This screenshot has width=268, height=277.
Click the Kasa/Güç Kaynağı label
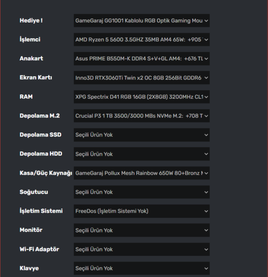[x=46, y=173]
